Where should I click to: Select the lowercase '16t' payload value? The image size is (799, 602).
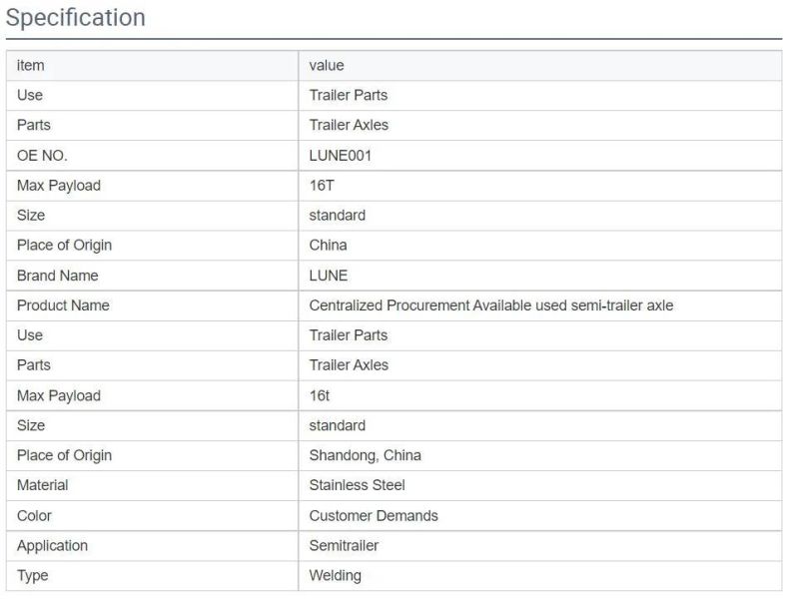(x=320, y=395)
